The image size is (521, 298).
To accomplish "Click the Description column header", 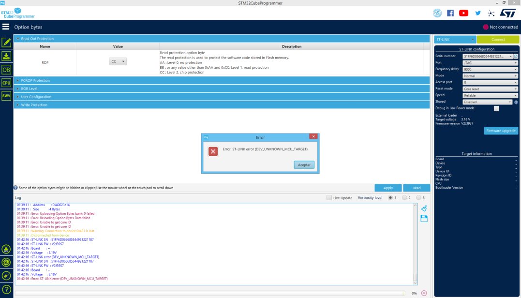I will click(x=292, y=46).
